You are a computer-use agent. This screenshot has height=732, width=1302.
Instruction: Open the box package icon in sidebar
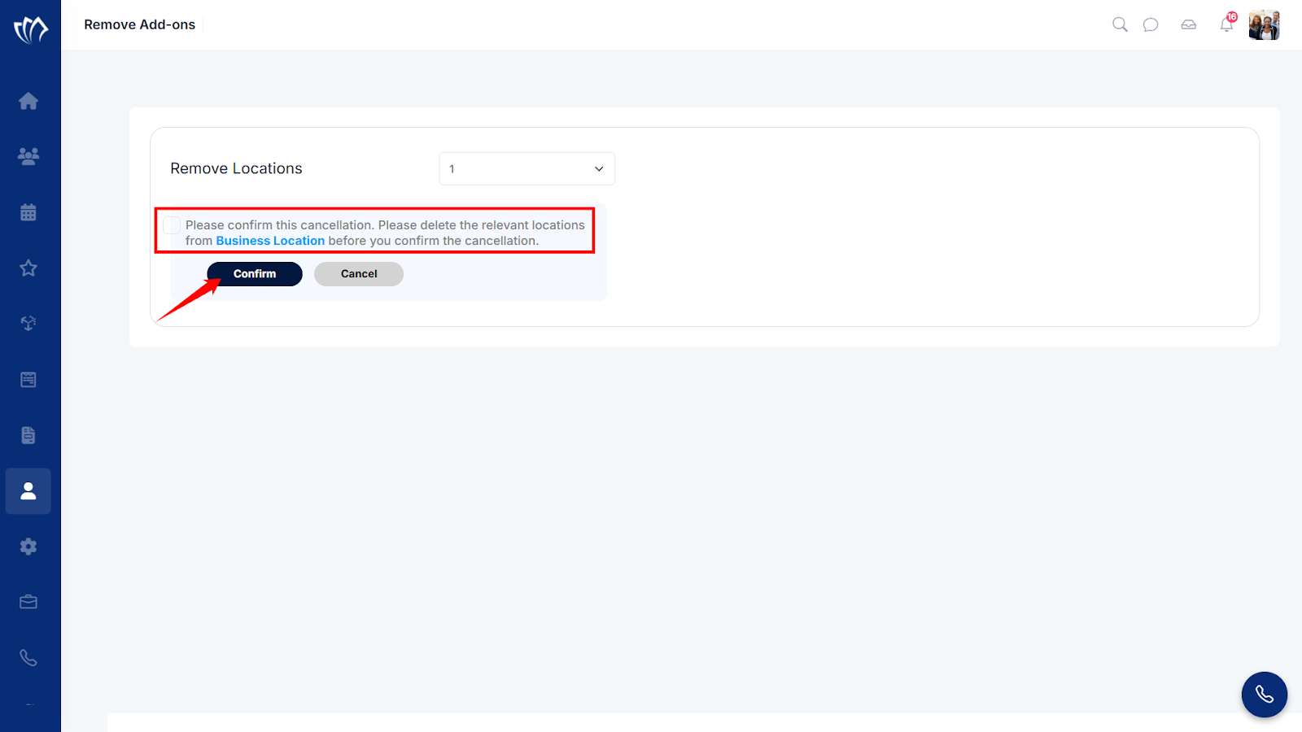tap(28, 323)
